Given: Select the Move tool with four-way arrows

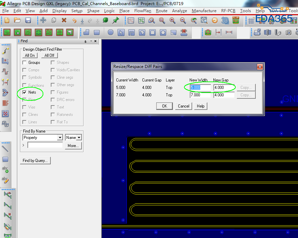Looking at the screenshot, I should point(43,21).
